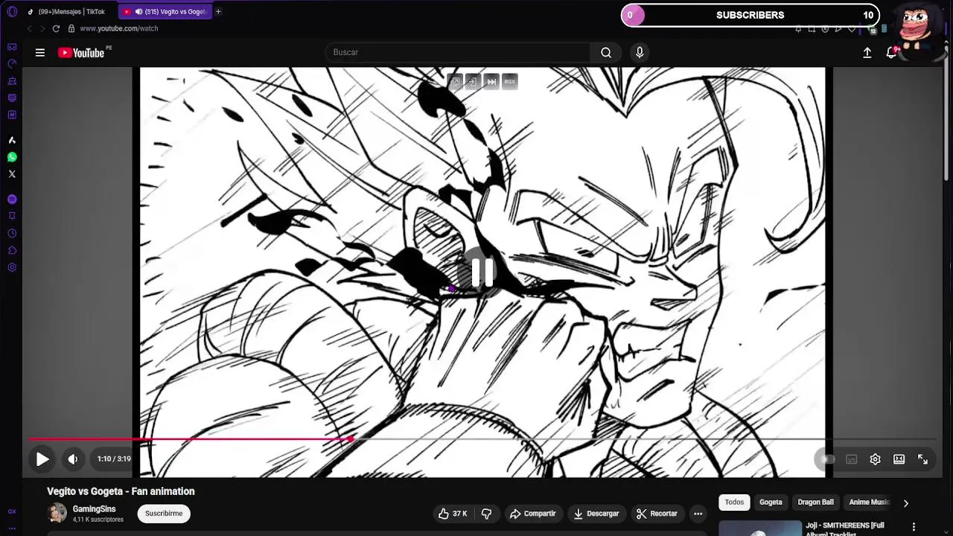Open the GamingSins channel name link
The height and width of the screenshot is (536, 953).
click(94, 509)
